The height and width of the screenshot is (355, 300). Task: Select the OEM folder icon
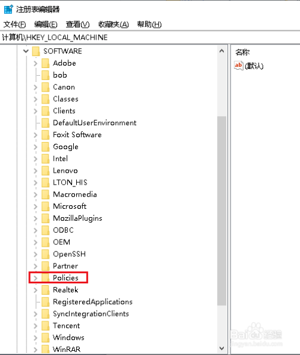(x=46, y=242)
